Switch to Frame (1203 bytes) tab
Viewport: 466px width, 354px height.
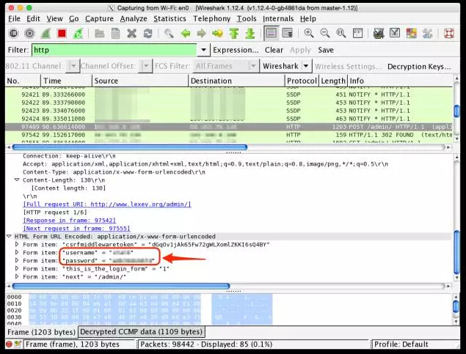pyautogui.click(x=41, y=332)
